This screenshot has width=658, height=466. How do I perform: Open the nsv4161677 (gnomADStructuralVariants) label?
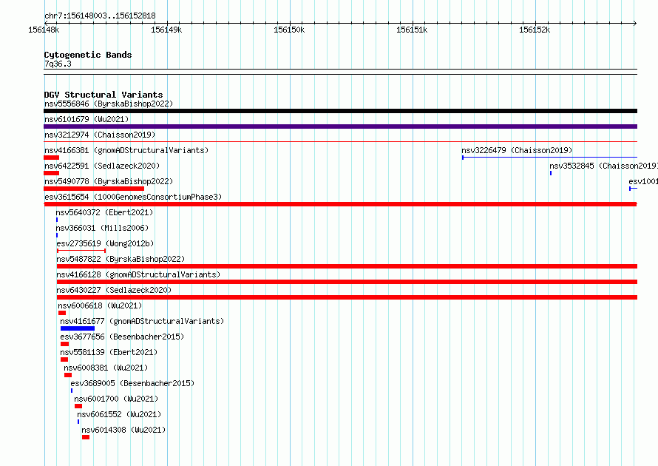pyautogui.click(x=142, y=321)
